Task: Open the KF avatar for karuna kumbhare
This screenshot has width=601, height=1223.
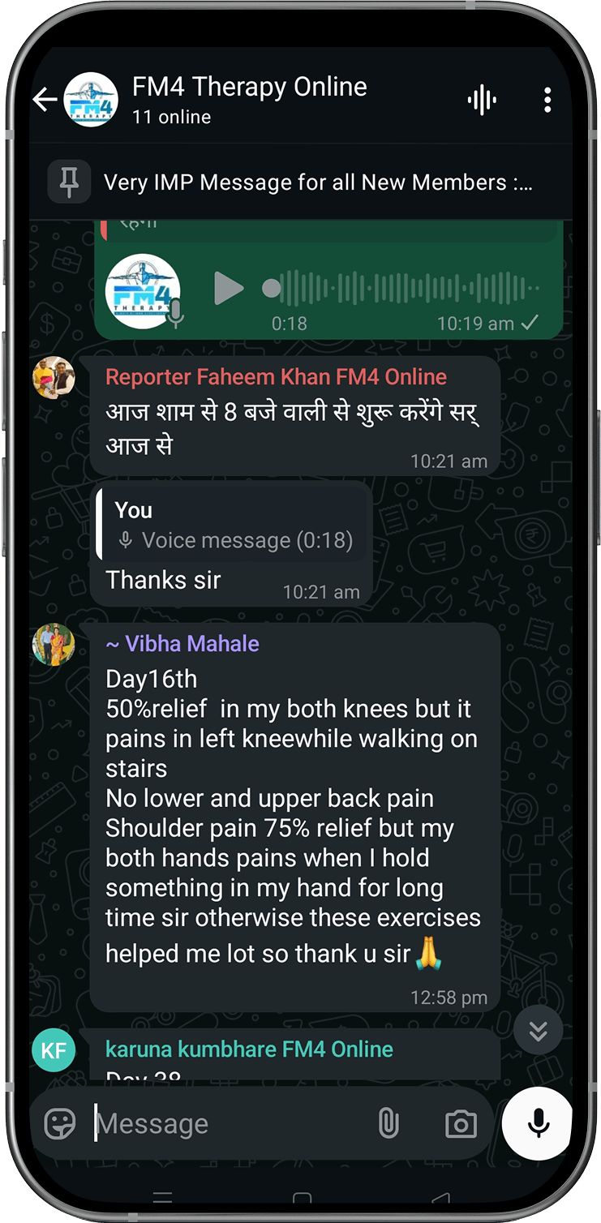Action: tap(54, 1051)
